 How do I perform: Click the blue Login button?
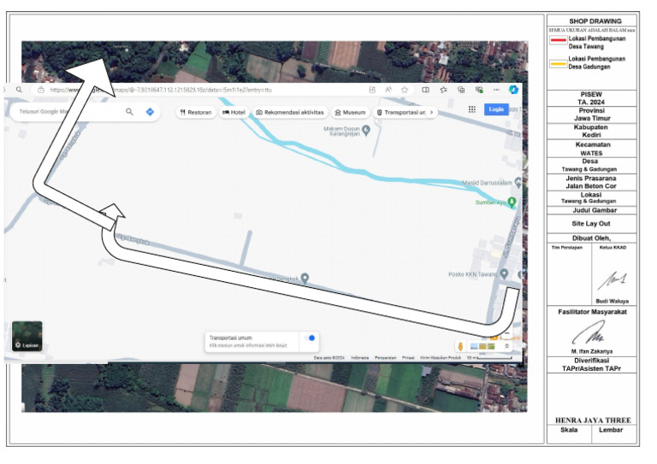pyautogui.click(x=495, y=109)
